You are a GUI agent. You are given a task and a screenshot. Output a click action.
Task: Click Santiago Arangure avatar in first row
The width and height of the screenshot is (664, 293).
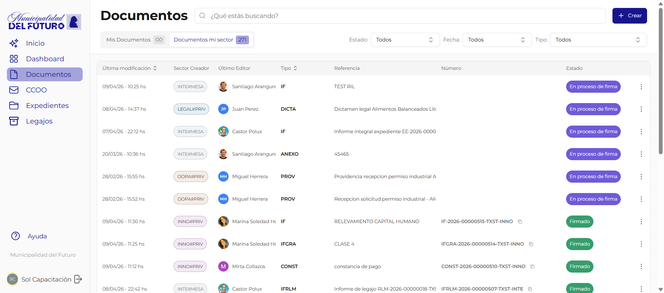(223, 86)
